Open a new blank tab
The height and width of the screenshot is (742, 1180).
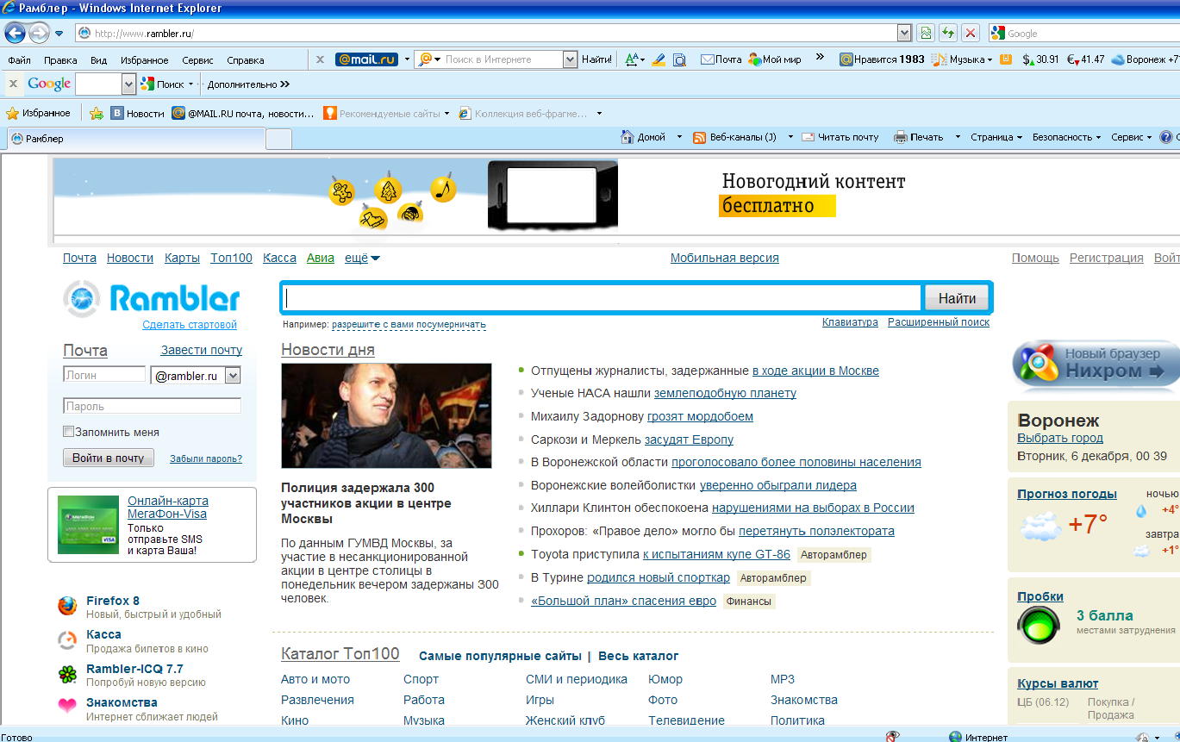[x=278, y=138]
